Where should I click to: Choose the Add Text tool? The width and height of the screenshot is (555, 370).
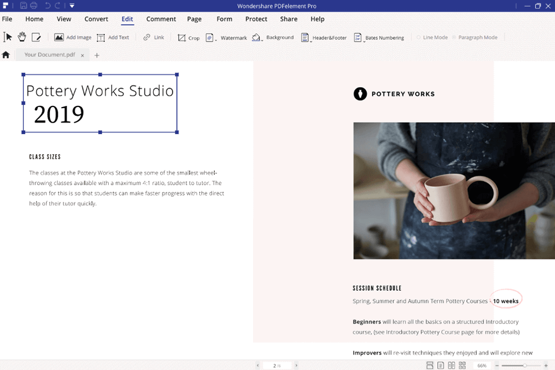pos(113,38)
